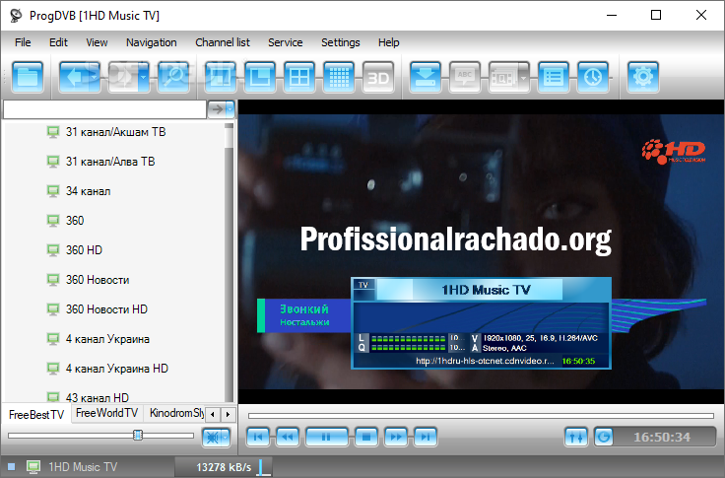This screenshot has height=478, width=725.
Task: Toggle side panel layout icon
Action: pyautogui.click(x=220, y=77)
